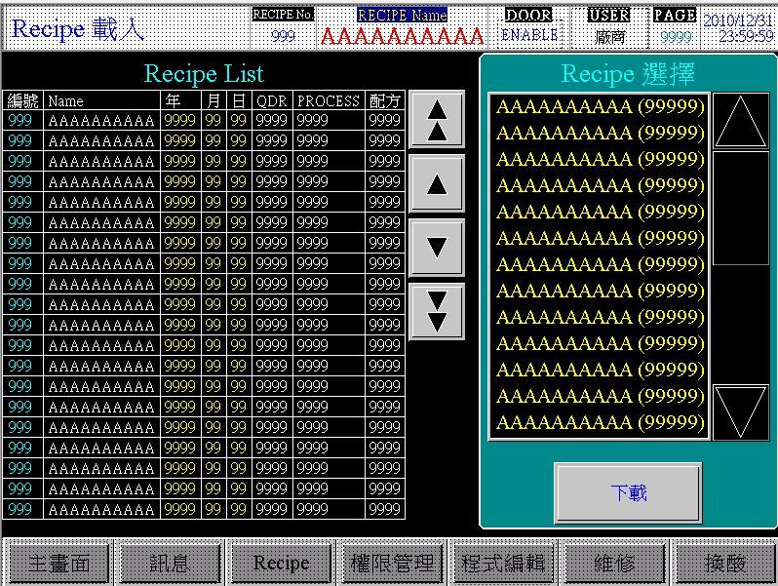Click the Name column header

[101, 100]
